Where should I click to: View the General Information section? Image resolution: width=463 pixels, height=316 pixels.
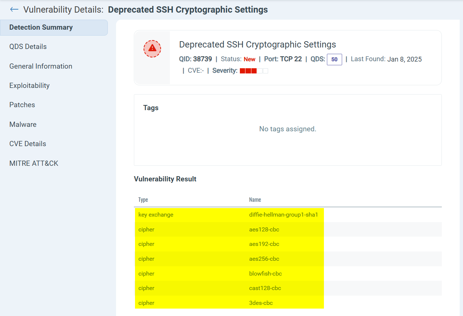point(41,66)
